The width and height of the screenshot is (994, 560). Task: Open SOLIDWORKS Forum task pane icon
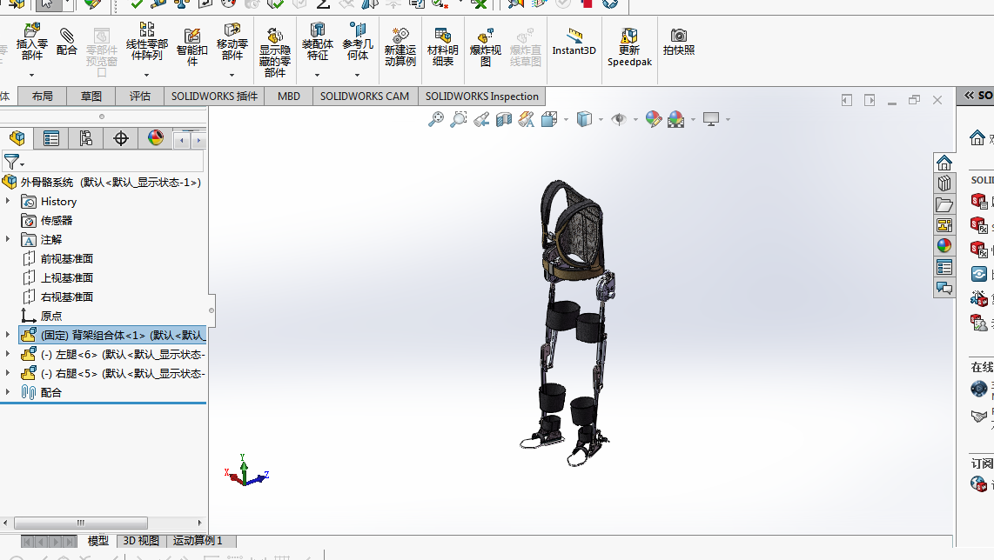tap(944, 288)
